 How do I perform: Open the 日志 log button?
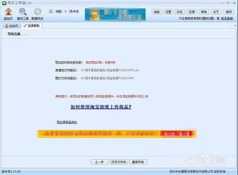[179, 12]
